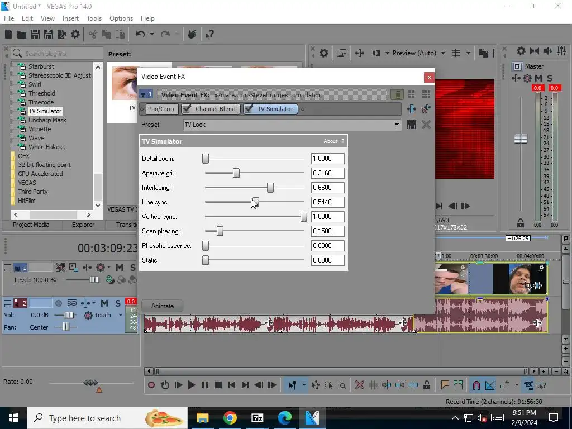The width and height of the screenshot is (572, 429).
Task: Toggle the Master fader lock icon
Action: click(x=521, y=222)
